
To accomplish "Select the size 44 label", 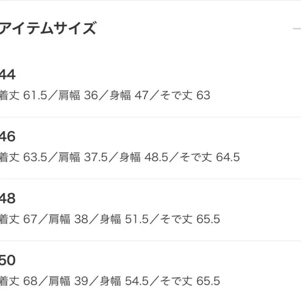I will [7, 75].
